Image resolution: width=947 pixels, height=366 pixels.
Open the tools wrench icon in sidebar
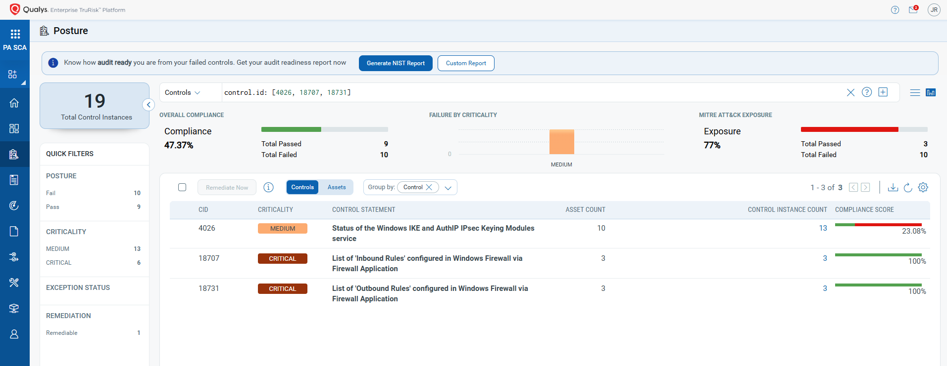(x=14, y=283)
